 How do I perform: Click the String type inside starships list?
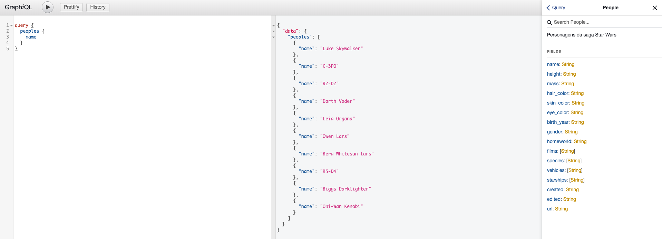577,180
